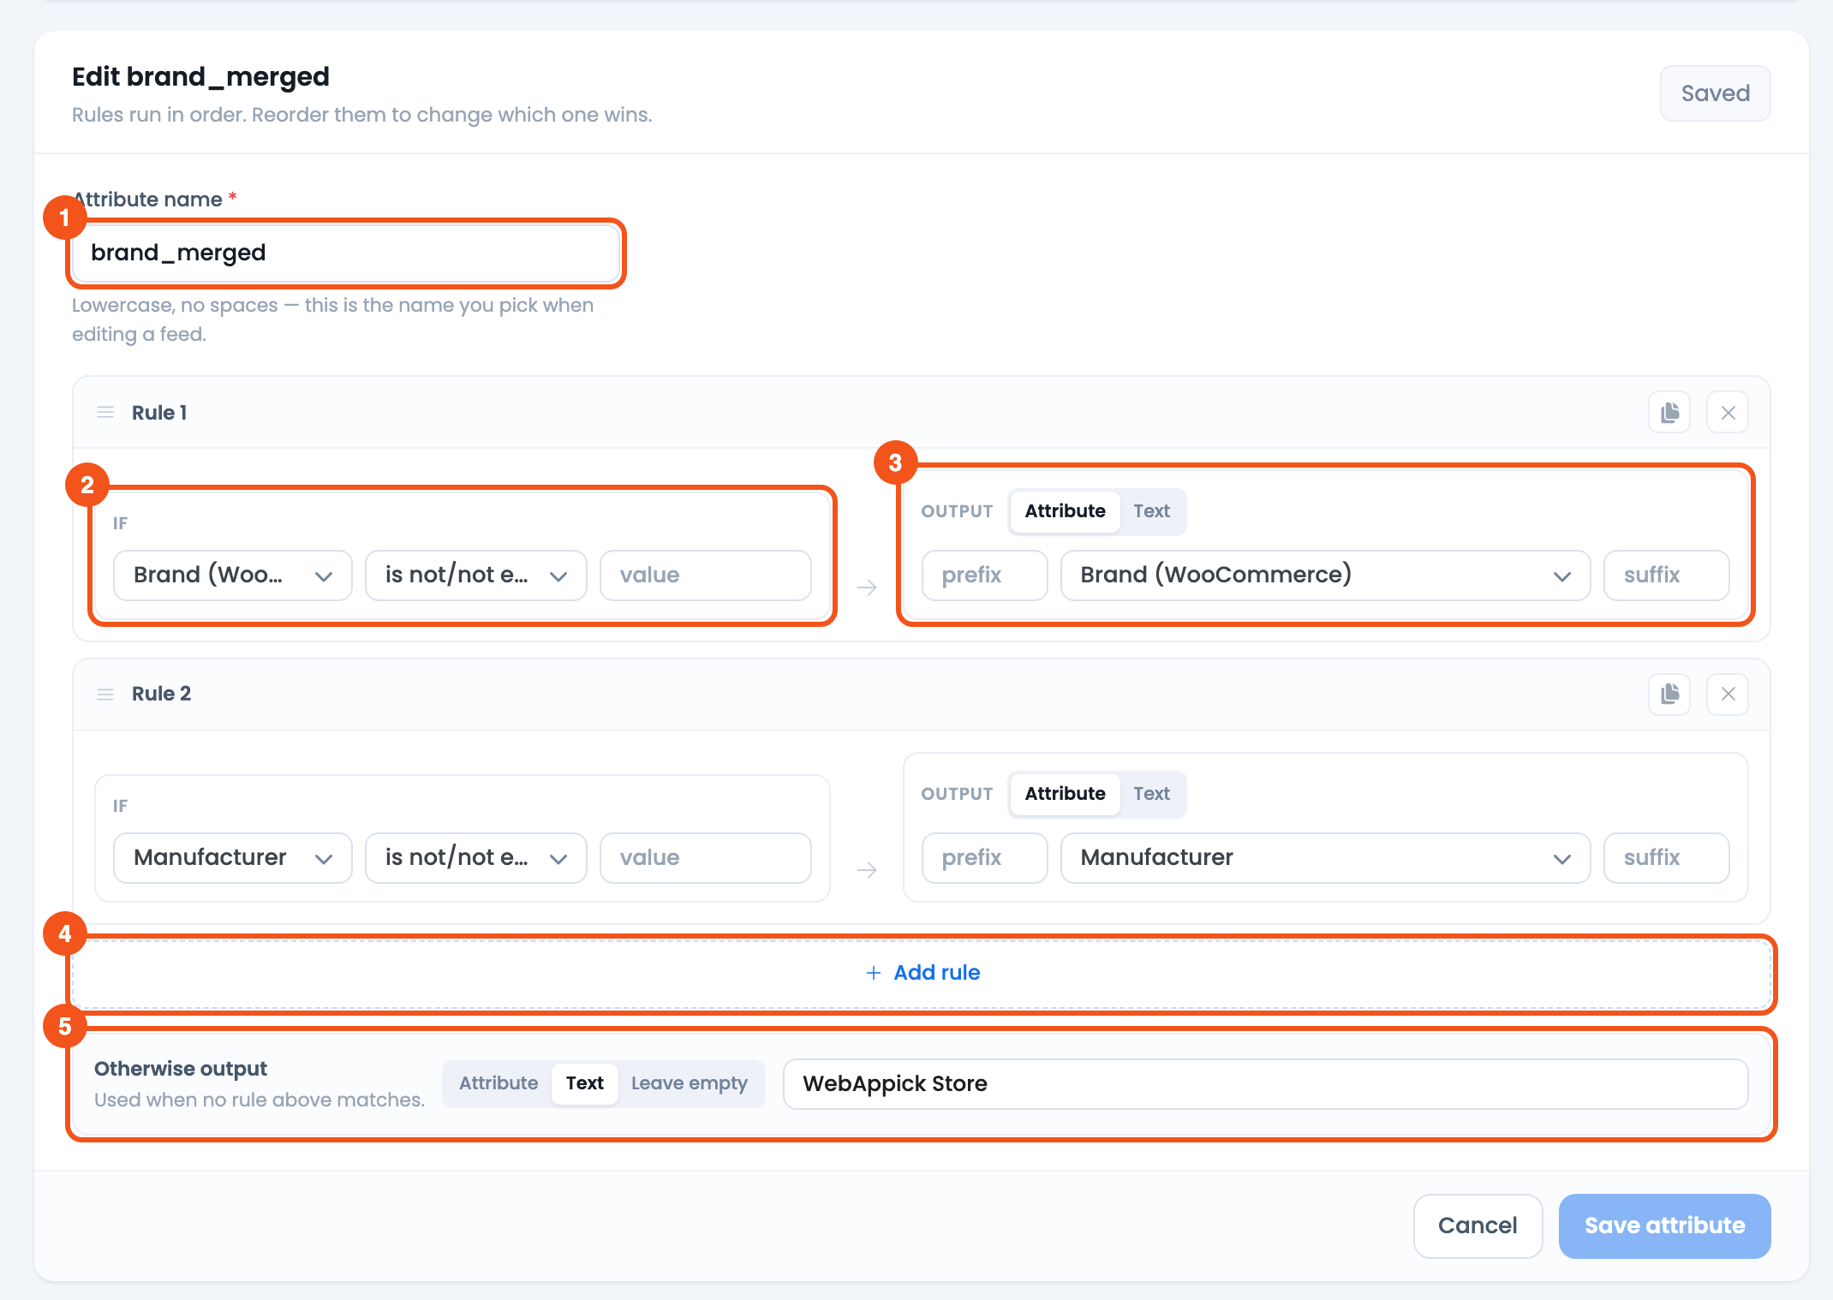Expand Brand (WooCommerce) output dropdown
The width and height of the screenshot is (1833, 1300).
(x=1325, y=575)
